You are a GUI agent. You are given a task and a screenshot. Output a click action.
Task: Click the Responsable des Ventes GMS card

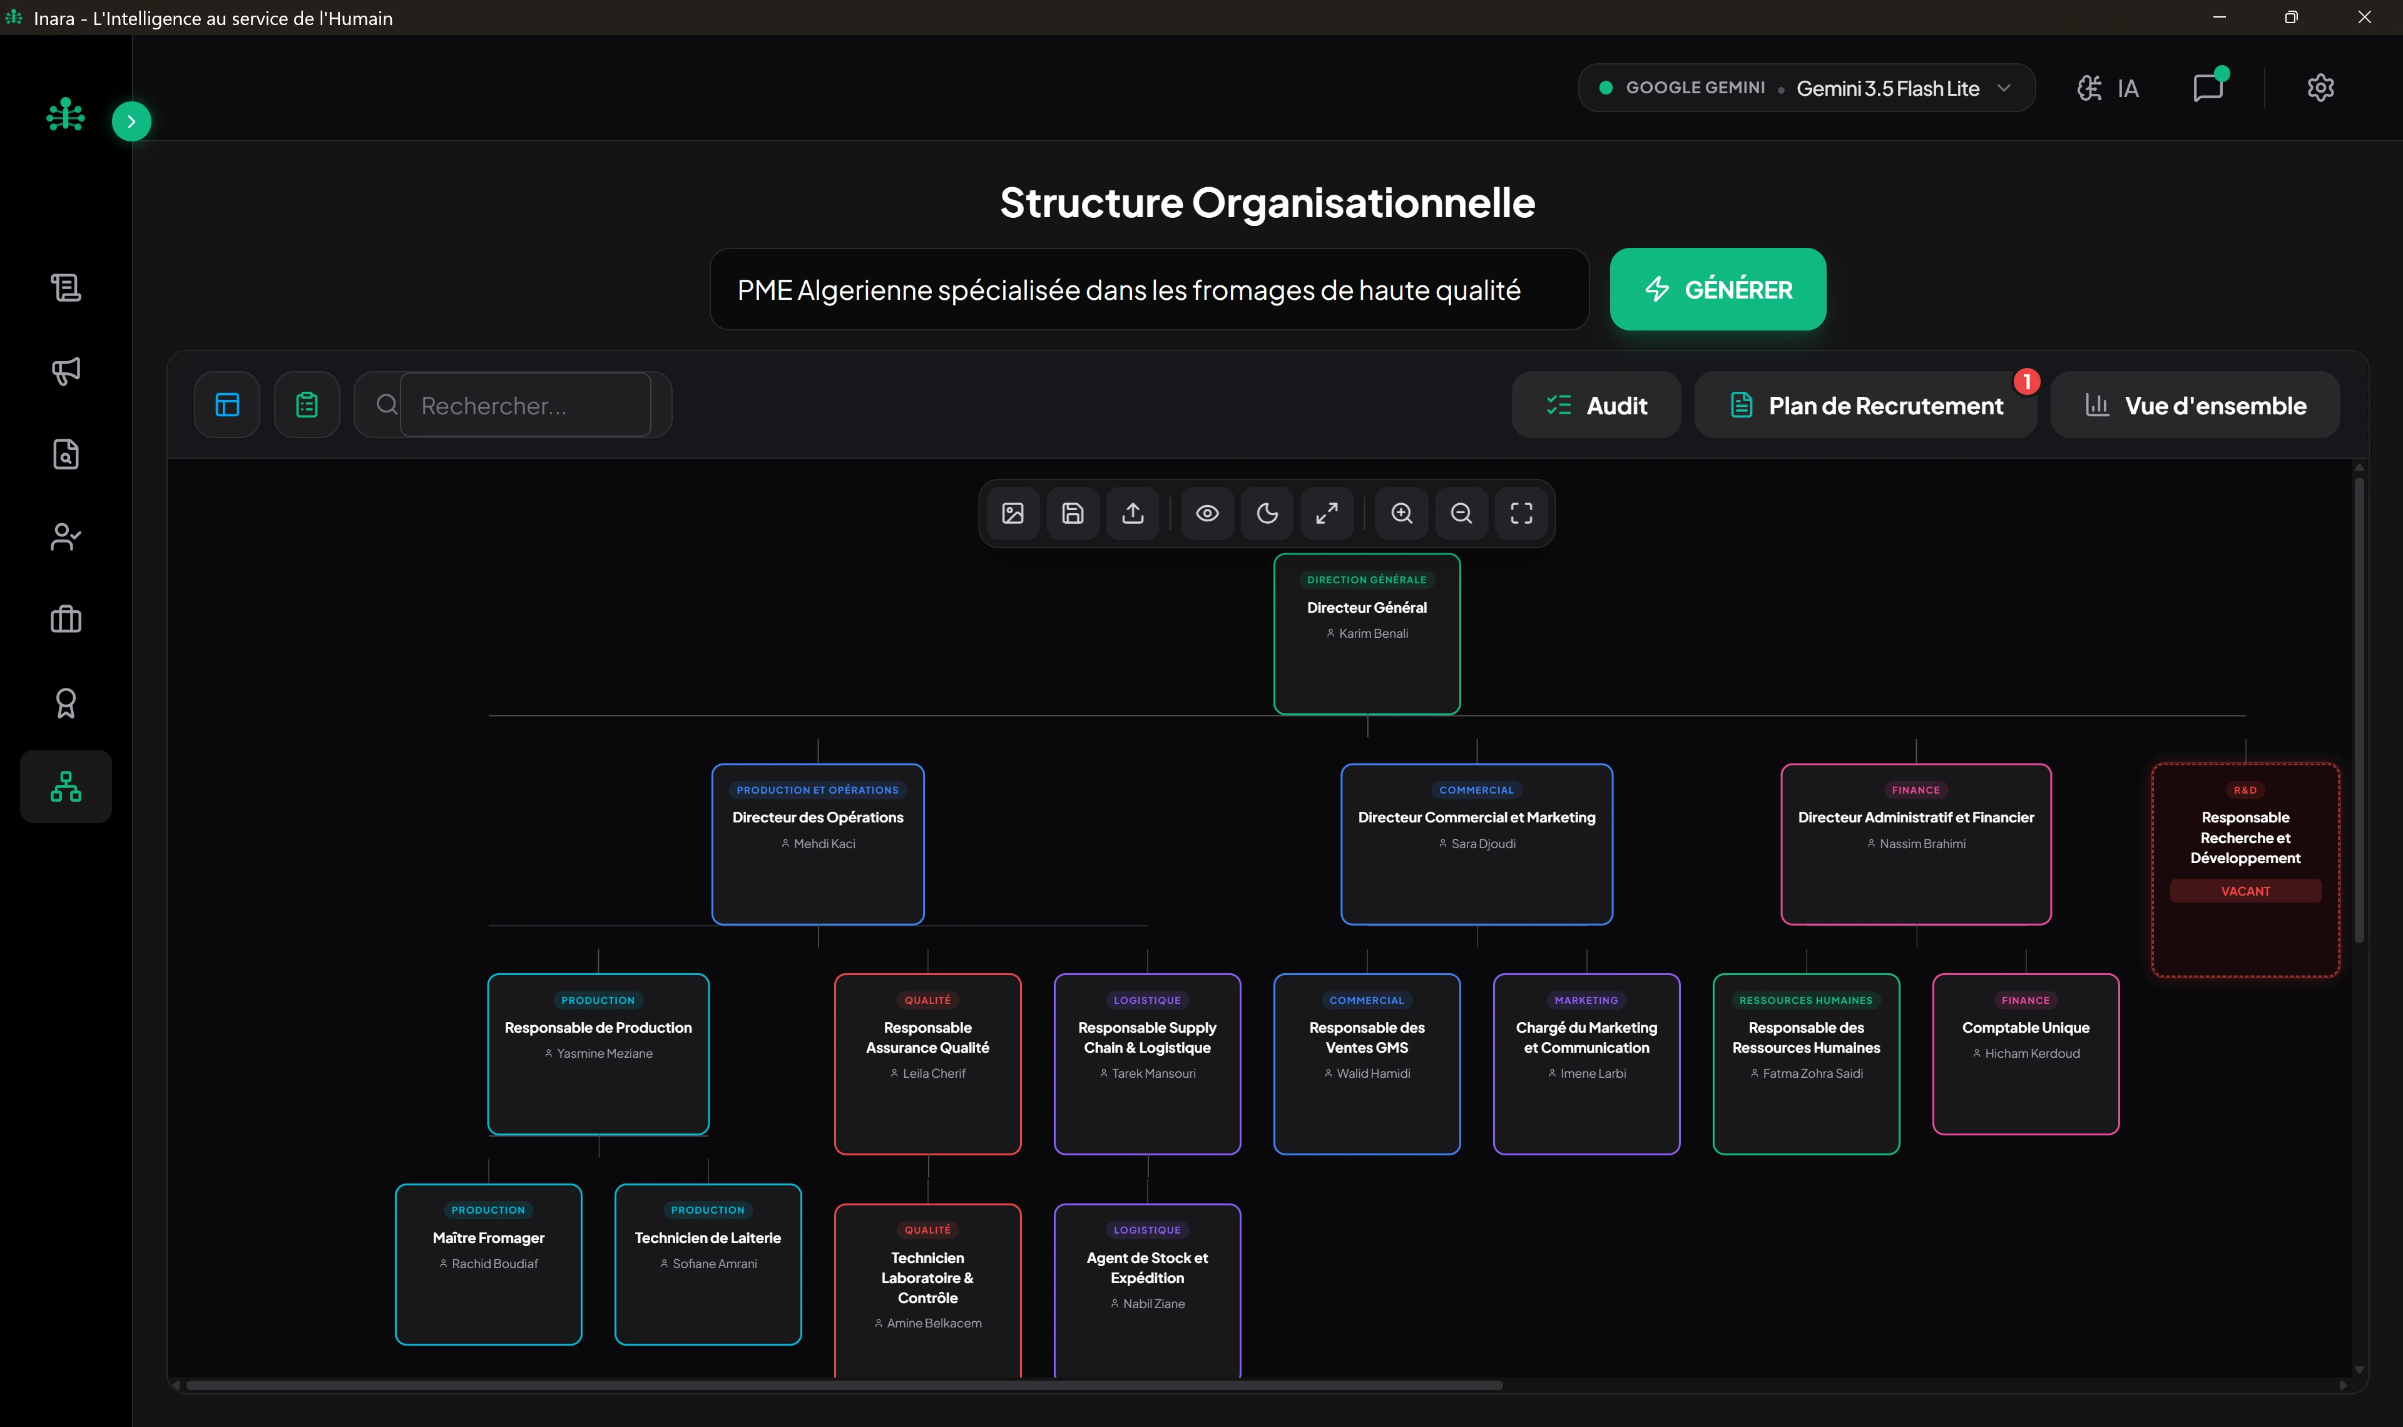click(x=1367, y=1063)
